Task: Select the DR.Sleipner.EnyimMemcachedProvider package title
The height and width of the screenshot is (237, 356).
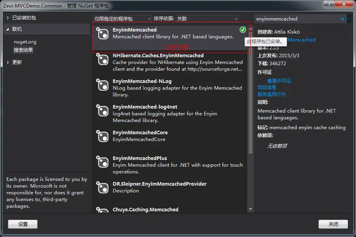Action: click(x=160, y=184)
